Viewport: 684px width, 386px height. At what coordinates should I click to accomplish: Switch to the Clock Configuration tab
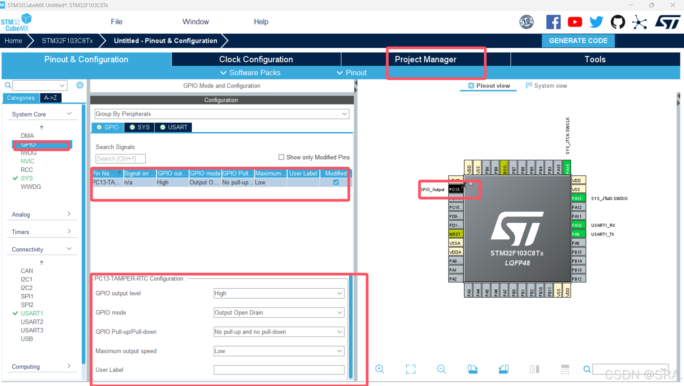tap(256, 59)
